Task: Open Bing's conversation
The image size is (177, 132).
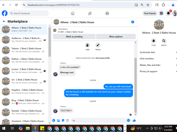Action: 24,102
